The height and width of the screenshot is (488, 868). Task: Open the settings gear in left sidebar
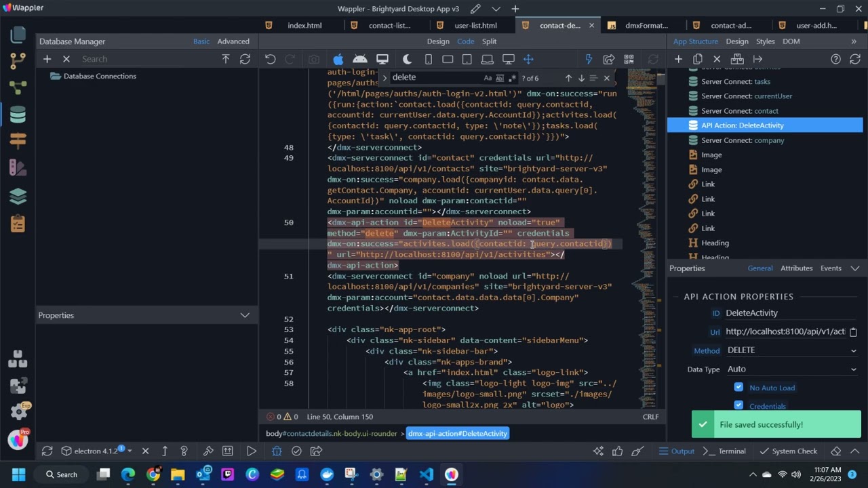click(18, 411)
